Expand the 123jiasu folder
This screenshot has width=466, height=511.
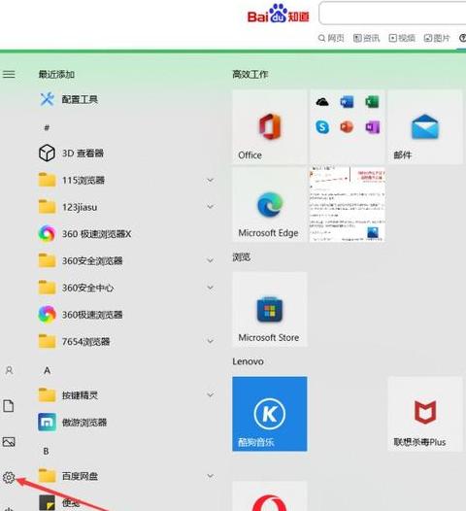[210, 207]
